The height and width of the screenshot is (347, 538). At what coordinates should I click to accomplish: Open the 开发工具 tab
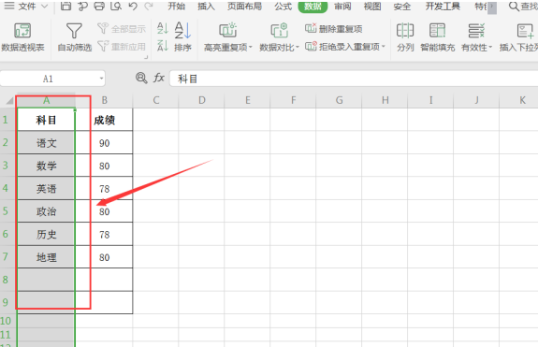click(443, 6)
